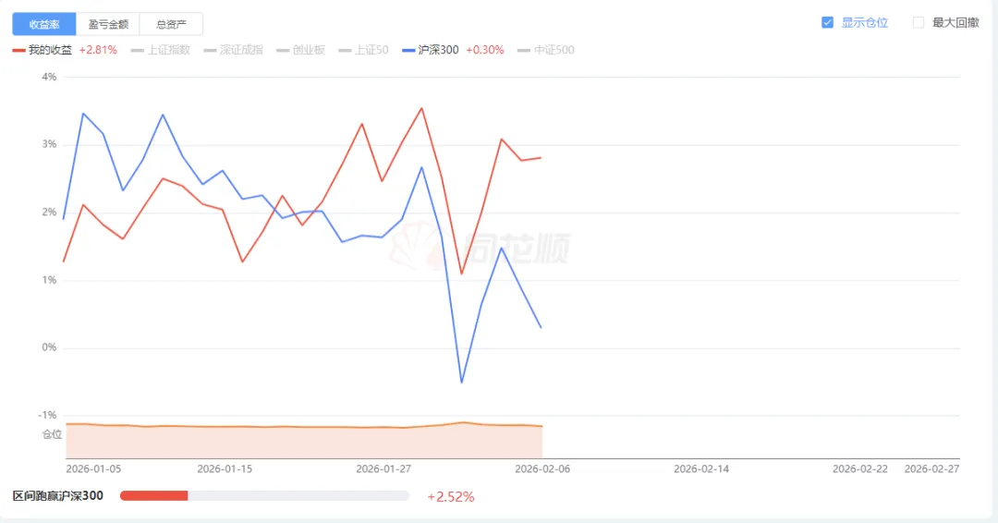The image size is (998, 523).
Task: Select the 总资产 tab
Action: [x=171, y=24]
